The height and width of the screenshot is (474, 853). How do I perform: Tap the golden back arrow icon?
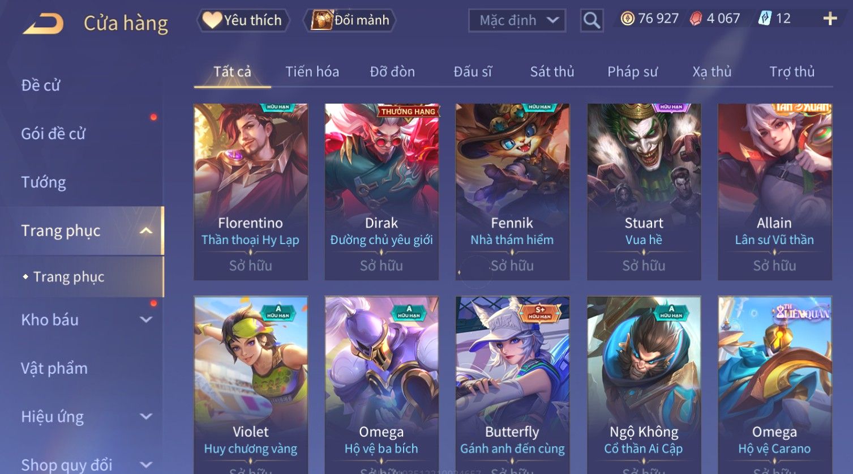pyautogui.click(x=43, y=24)
